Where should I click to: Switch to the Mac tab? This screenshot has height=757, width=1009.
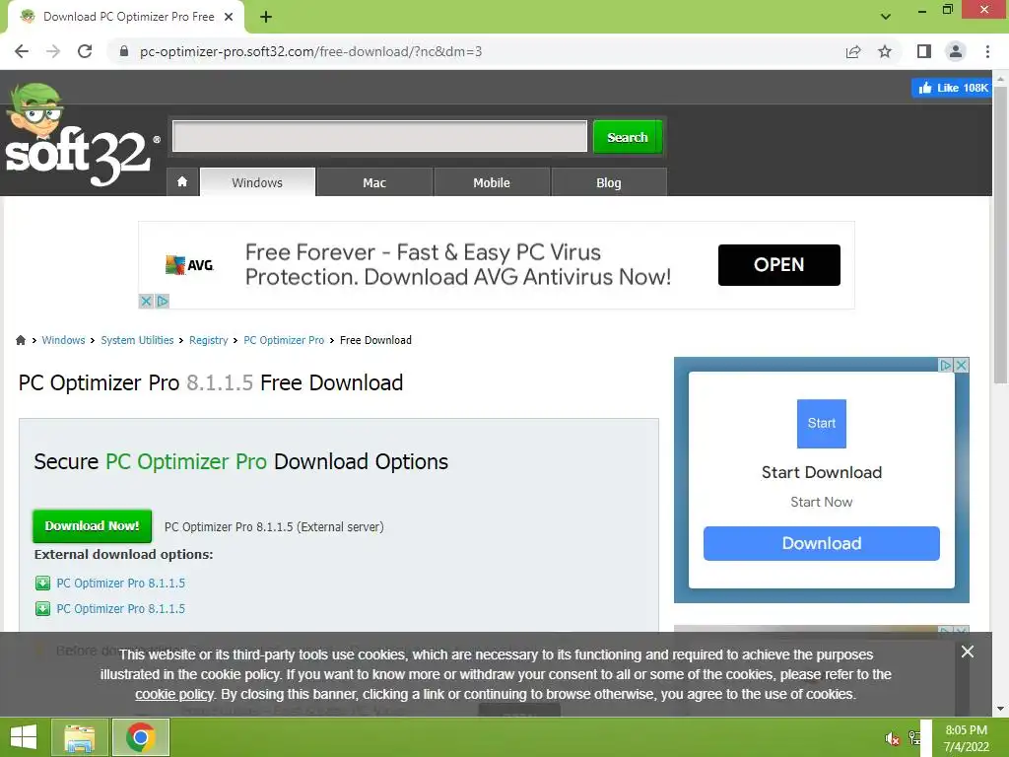click(374, 182)
